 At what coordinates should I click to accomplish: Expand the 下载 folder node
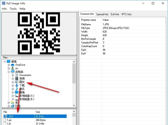click(13, 85)
